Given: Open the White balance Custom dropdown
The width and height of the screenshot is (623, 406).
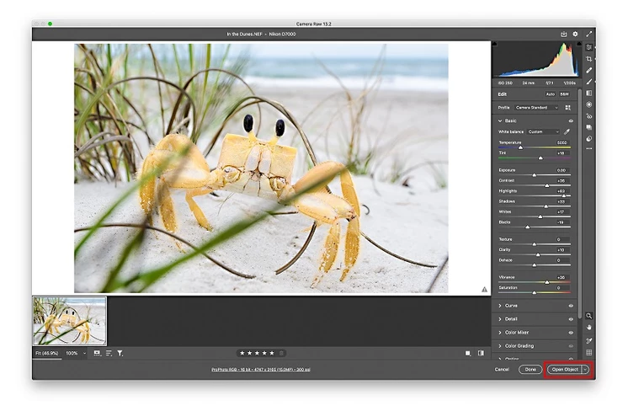Looking at the screenshot, I should [x=544, y=131].
